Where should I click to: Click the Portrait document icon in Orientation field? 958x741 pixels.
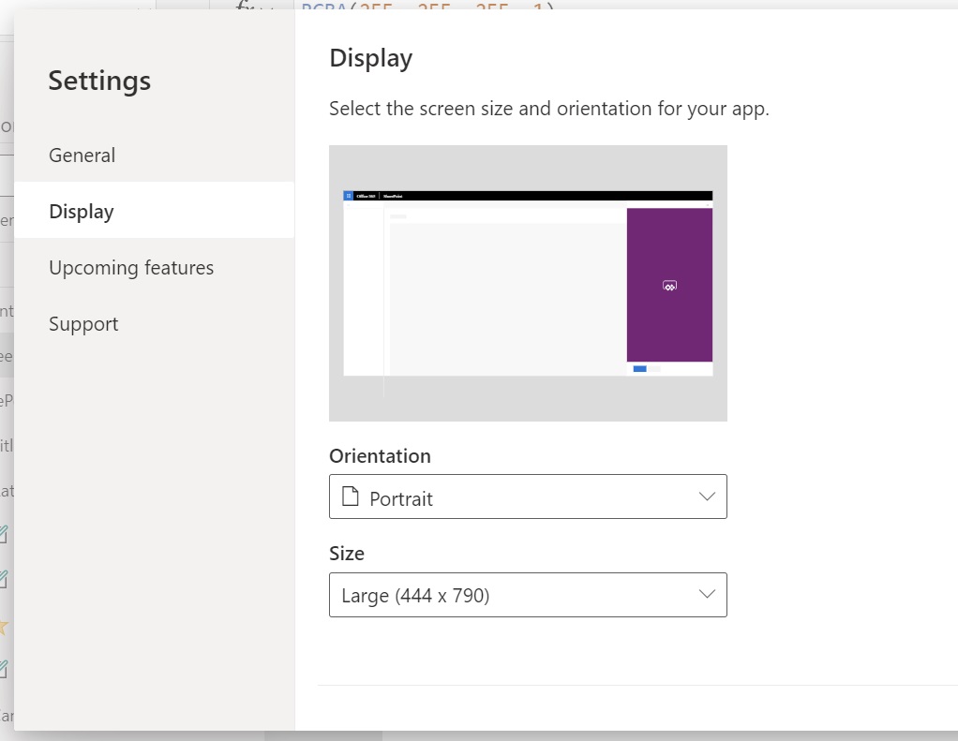pos(350,497)
